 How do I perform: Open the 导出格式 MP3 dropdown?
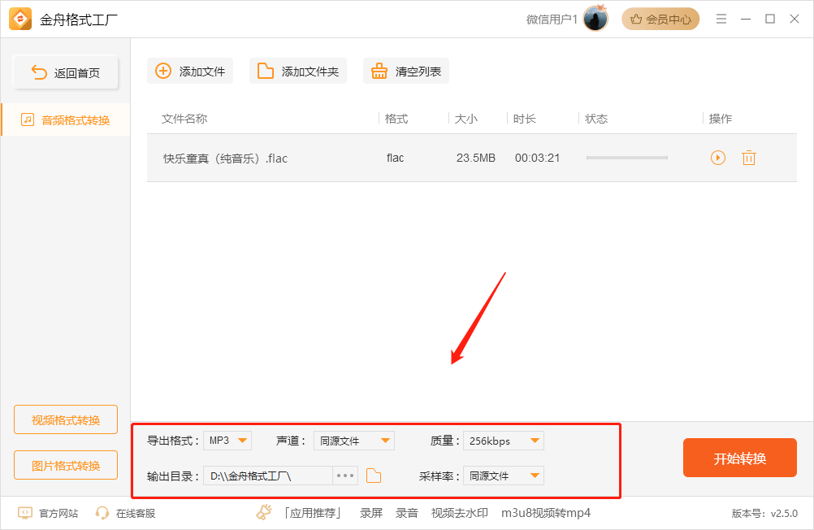(227, 441)
